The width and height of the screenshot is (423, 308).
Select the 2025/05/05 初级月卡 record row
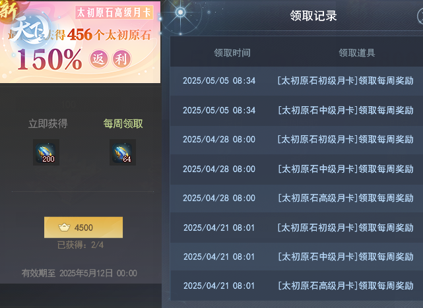coord(296,80)
